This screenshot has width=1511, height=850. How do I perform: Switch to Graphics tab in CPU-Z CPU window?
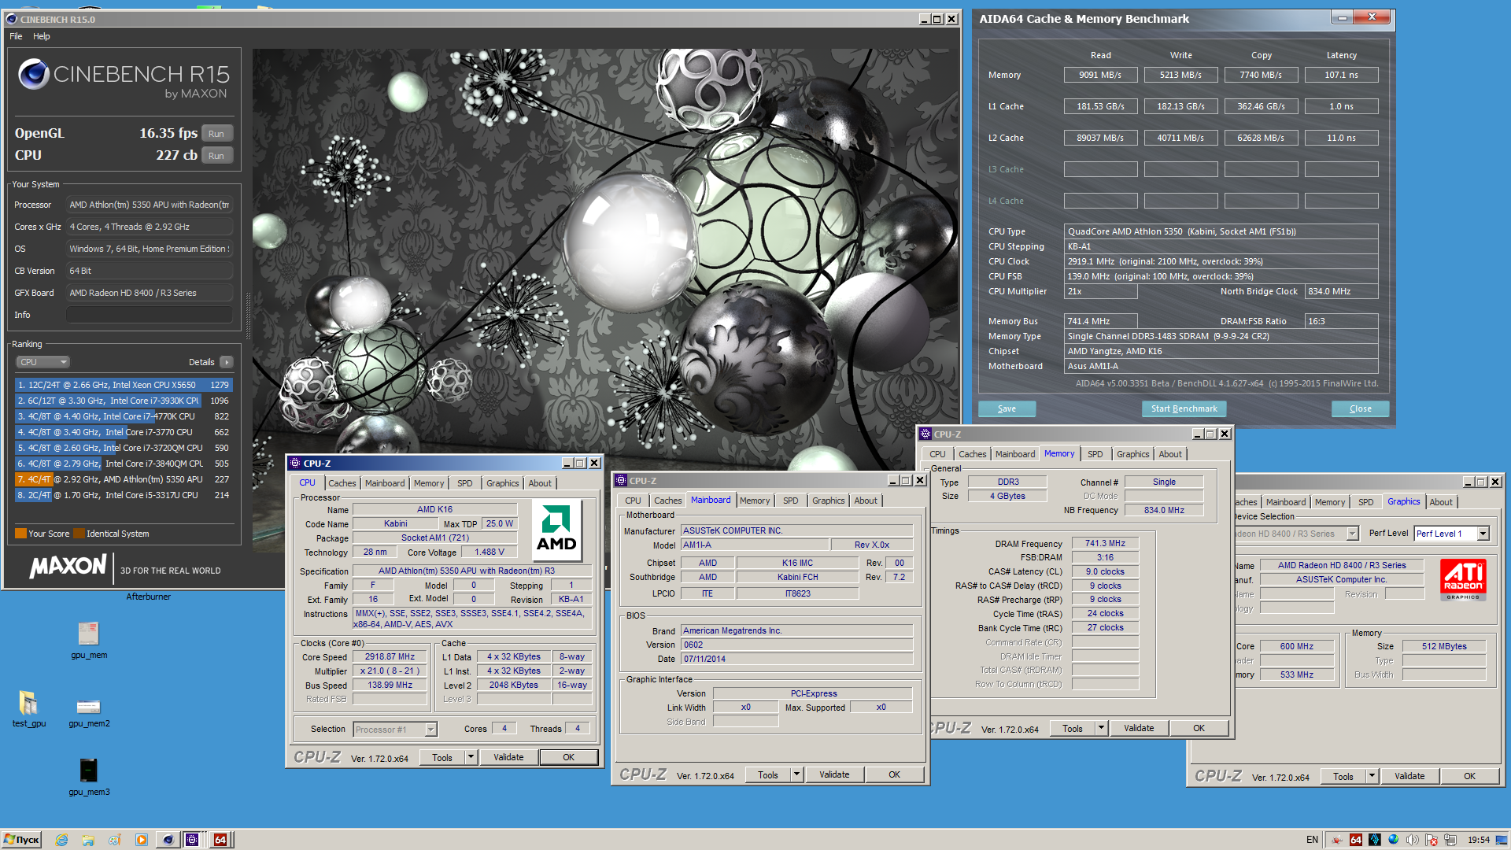[x=502, y=483]
